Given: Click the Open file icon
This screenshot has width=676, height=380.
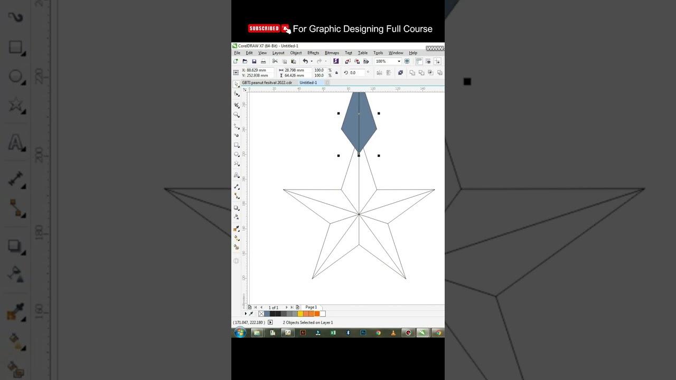Looking at the screenshot, I should pos(245,61).
